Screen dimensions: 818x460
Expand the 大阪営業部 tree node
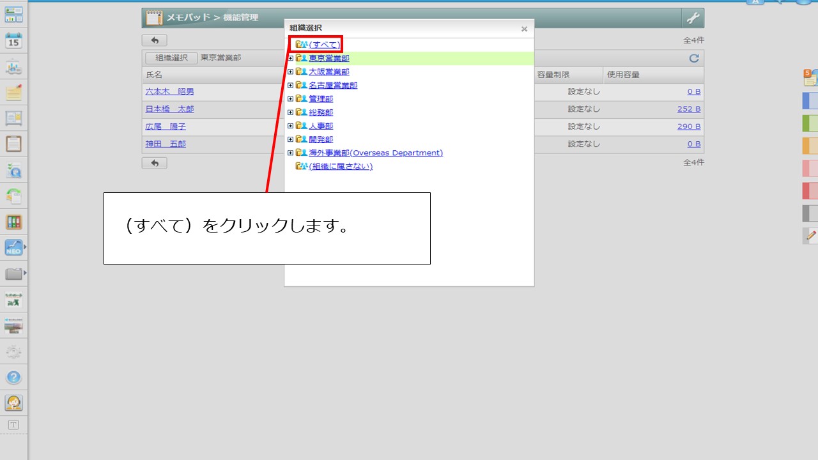[x=290, y=72]
